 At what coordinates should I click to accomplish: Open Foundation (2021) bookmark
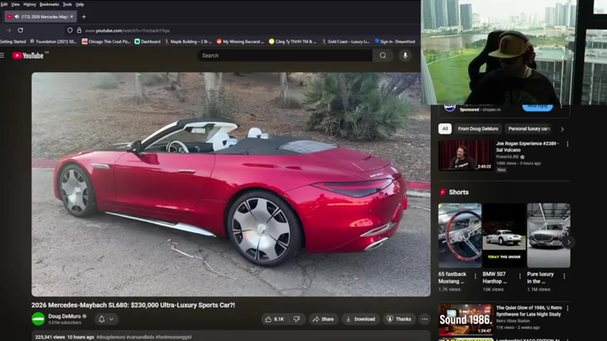click(x=53, y=42)
